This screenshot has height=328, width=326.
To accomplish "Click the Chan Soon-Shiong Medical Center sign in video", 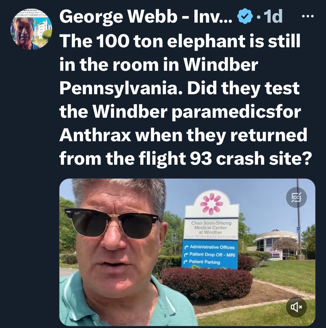I will [x=211, y=227].
